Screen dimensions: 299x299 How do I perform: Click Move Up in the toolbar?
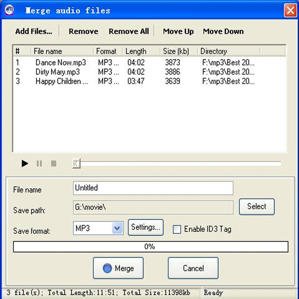pos(178,31)
